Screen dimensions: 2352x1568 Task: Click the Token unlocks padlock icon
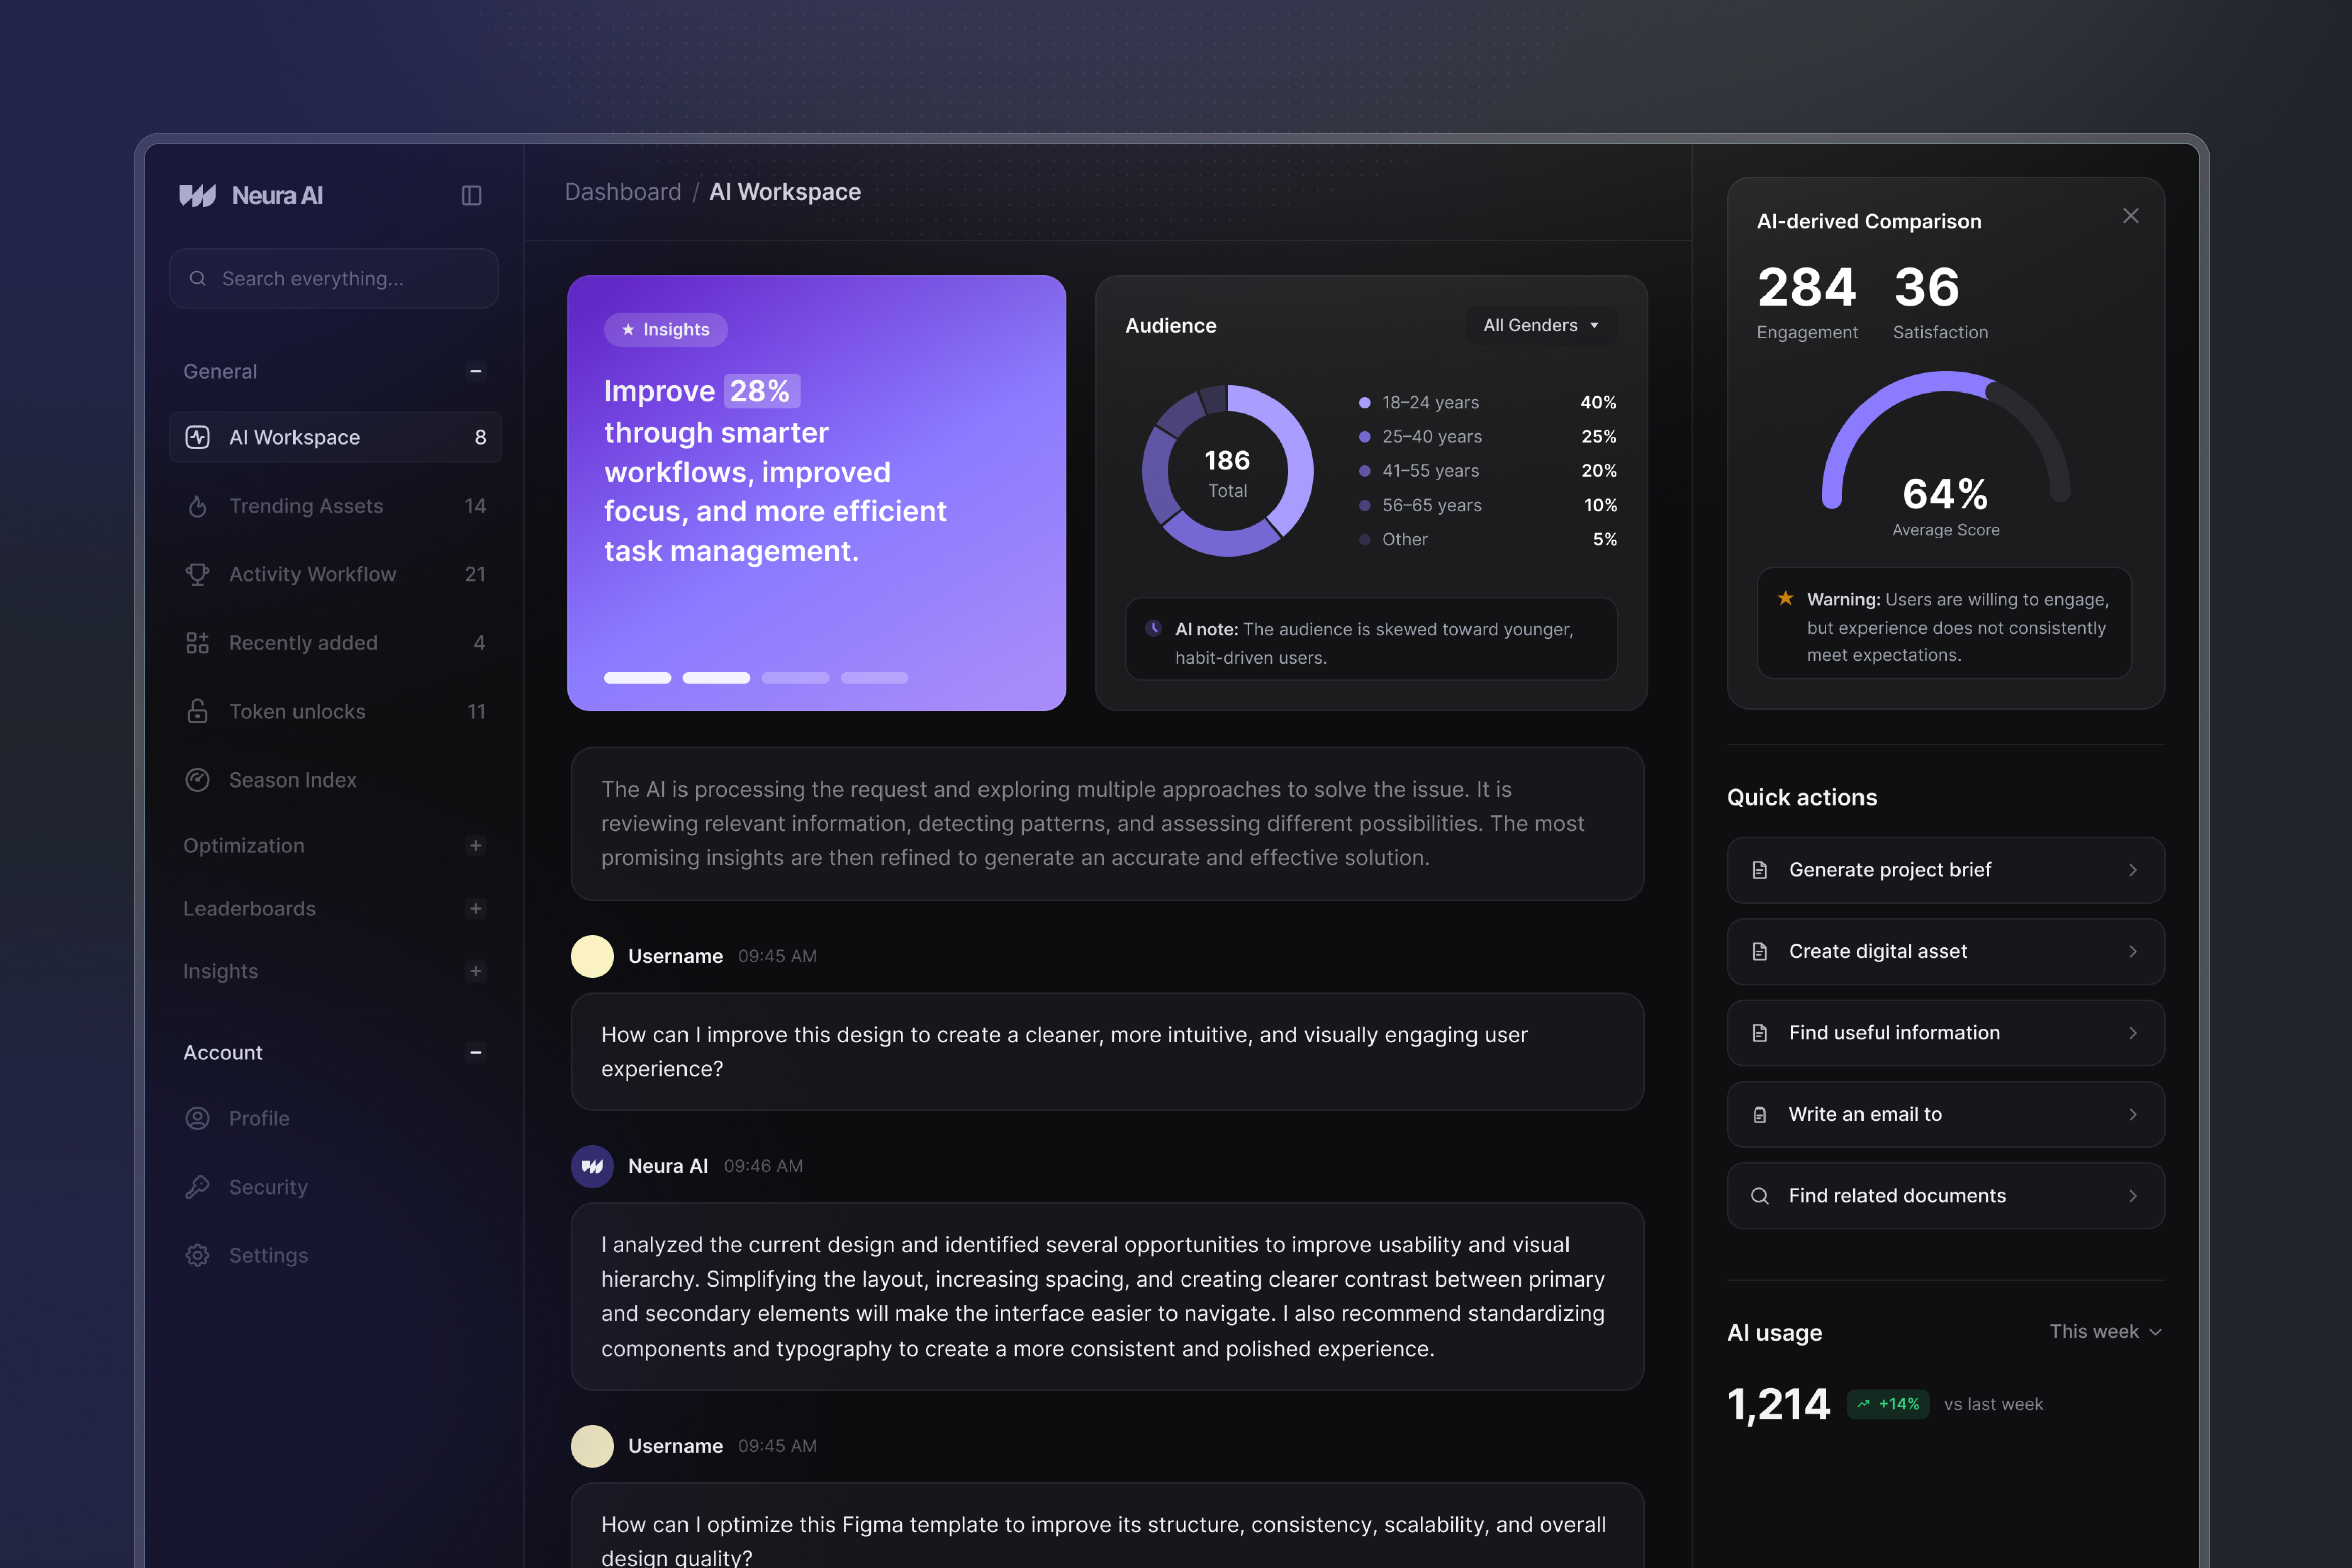pyautogui.click(x=198, y=711)
